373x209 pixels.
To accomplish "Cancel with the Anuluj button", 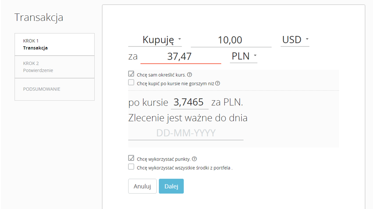I will tap(142, 186).
